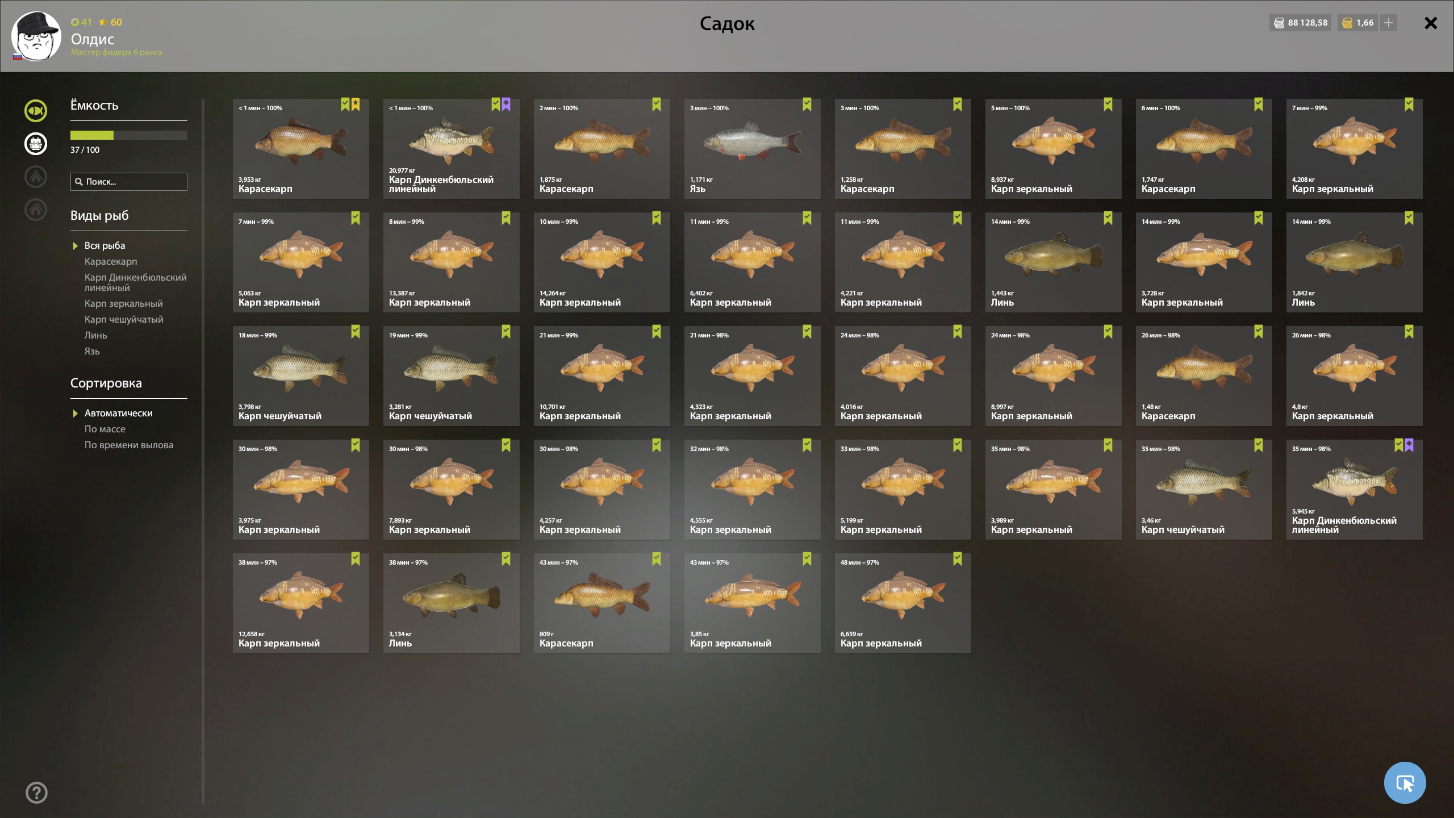Image resolution: width=1454 pixels, height=818 pixels.
Task: Click the Поиск search field
Action: 129,182
